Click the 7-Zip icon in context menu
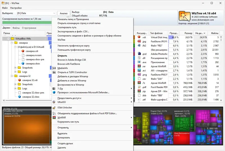The height and width of the screenshot is (151, 225). click(54, 89)
